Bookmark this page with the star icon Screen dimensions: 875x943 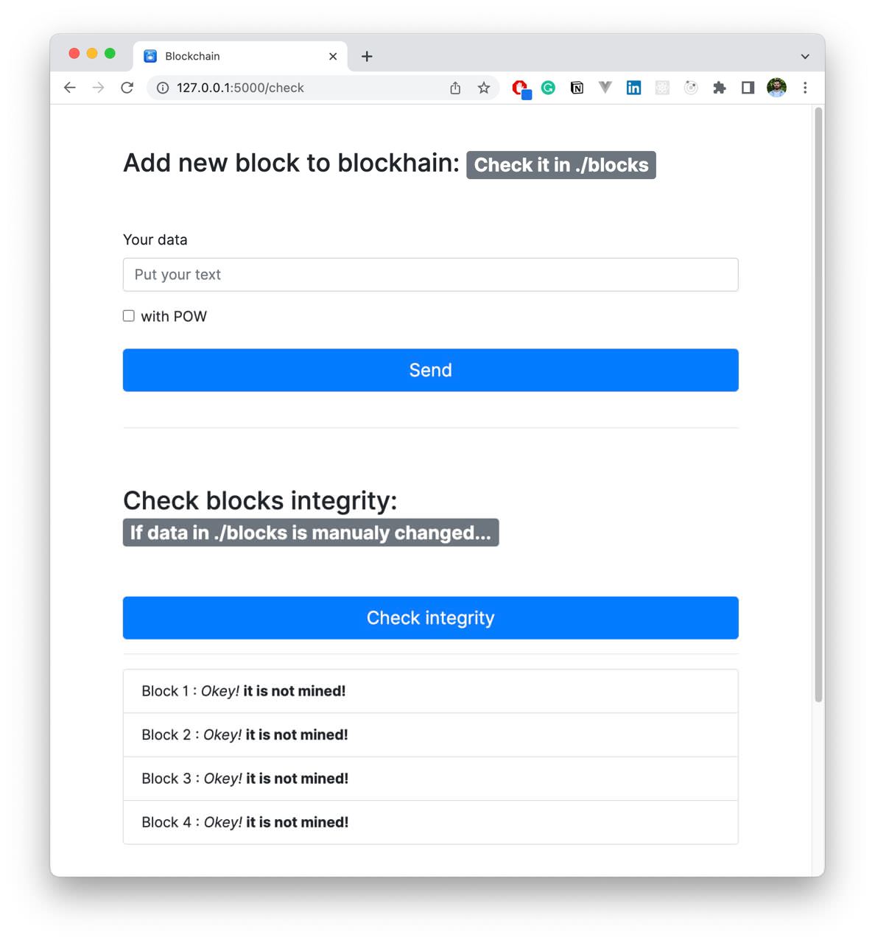coord(484,88)
